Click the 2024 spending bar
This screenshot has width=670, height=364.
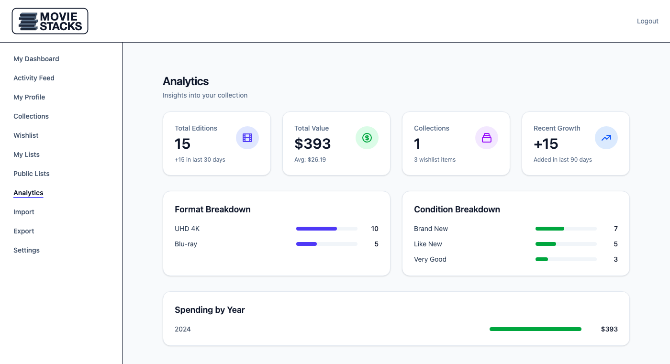pyautogui.click(x=535, y=329)
